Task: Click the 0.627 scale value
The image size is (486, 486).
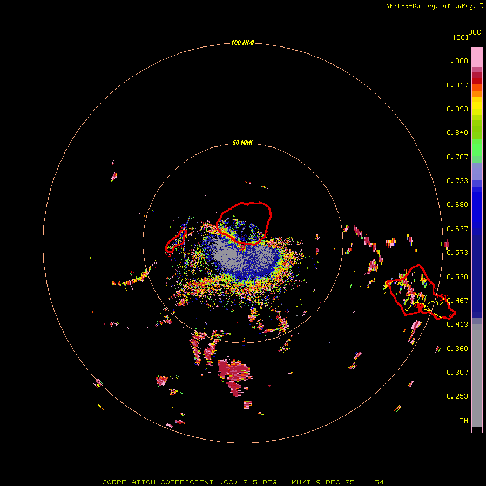Action: pos(457,229)
